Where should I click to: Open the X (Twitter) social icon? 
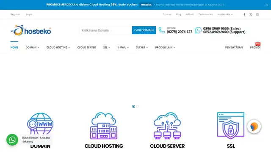pos(251,14)
